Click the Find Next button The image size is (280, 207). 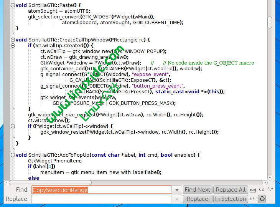pos(197,190)
